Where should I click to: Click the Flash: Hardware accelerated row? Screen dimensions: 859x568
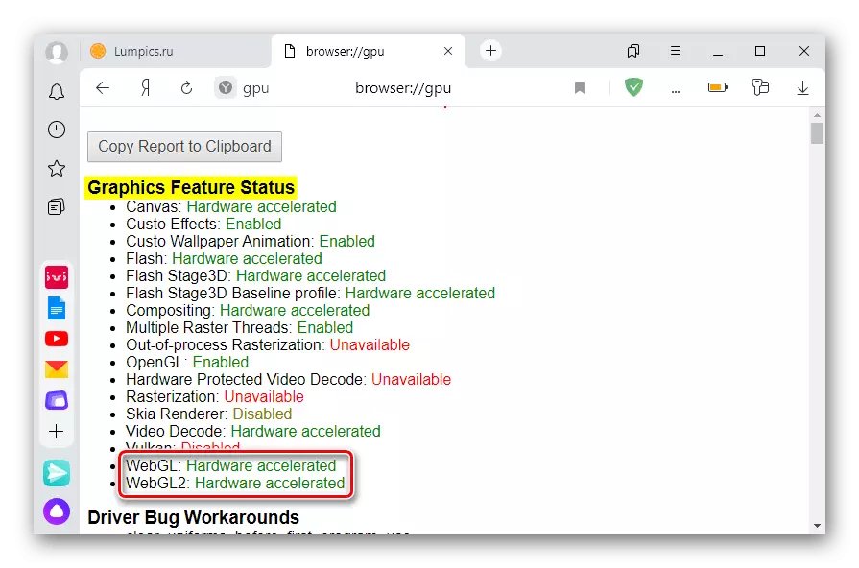[224, 258]
